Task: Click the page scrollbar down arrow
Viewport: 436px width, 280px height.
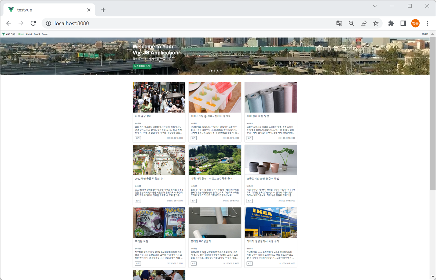Action: pos(433,277)
